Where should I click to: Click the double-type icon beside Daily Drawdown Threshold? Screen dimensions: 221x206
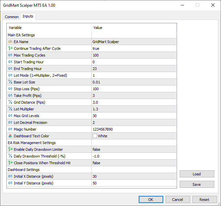pos(10,156)
